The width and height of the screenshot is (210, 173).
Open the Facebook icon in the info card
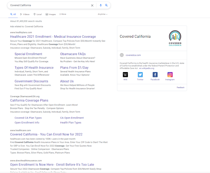tap(155, 75)
